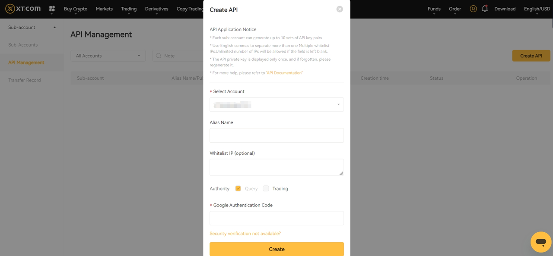
Task: Click the Alias Name input field
Action: point(276,135)
